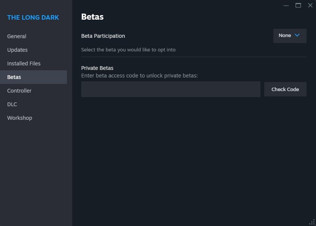316x226 pixels.
Task: Click THE LONG DARK game title
Action: click(x=33, y=17)
